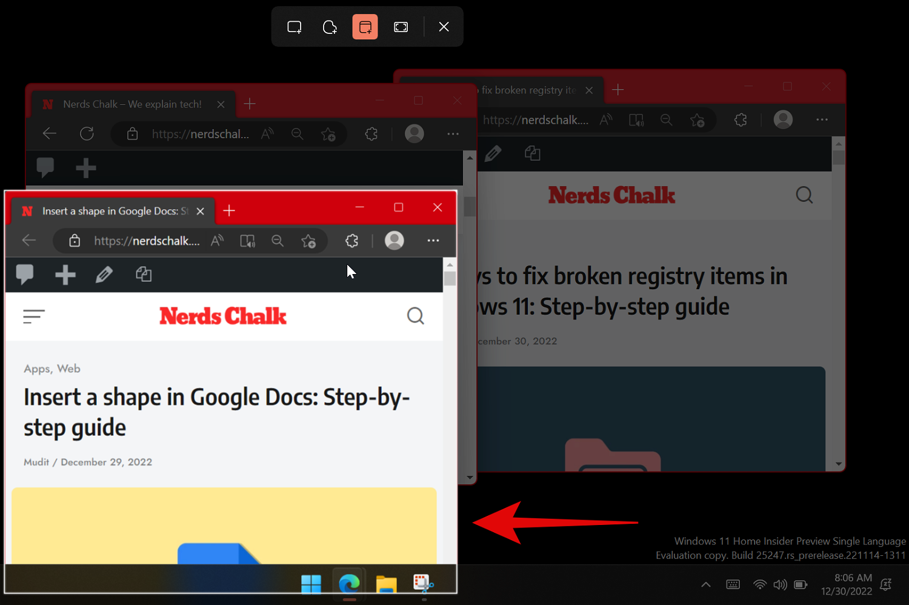This screenshot has height=605, width=909.
Task: Click scrollbar down arrow in registry window
Action: tap(839, 464)
